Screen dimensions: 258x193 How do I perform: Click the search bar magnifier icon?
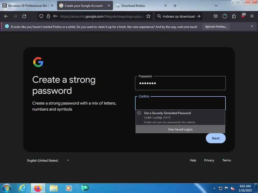click(x=159, y=16)
